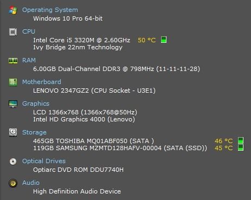
Task: Click the Audio speaker icon
Action: click(x=13, y=183)
